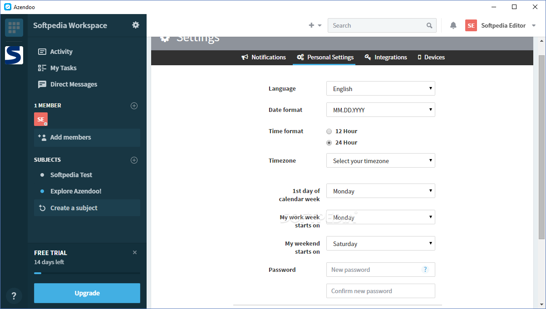Select the 12 Hour time format
This screenshot has width=546, height=309.
pyautogui.click(x=329, y=131)
